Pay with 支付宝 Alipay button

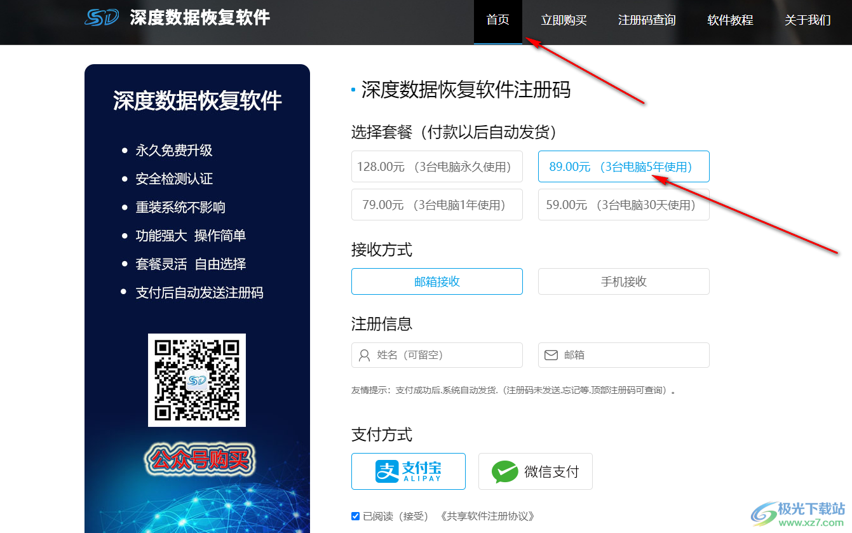[409, 471]
